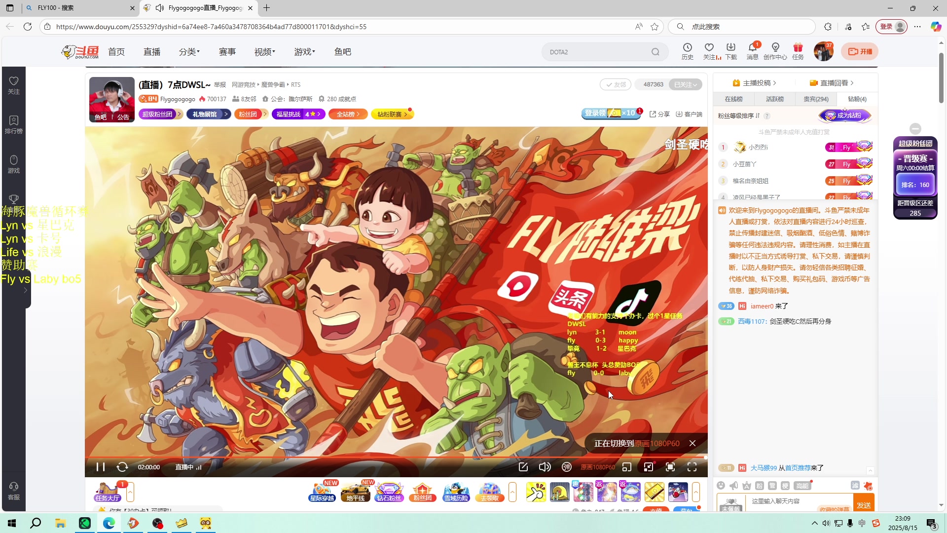Toggle the danmaku bullet comments icon
This screenshot has width=947, height=533.
point(567,467)
